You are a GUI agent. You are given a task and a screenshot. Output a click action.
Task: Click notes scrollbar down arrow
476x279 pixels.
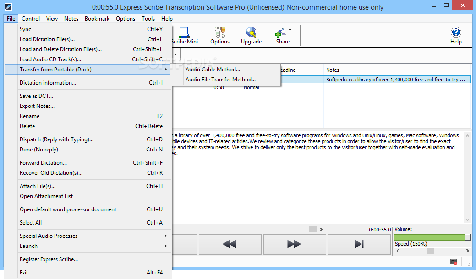tap(467, 220)
